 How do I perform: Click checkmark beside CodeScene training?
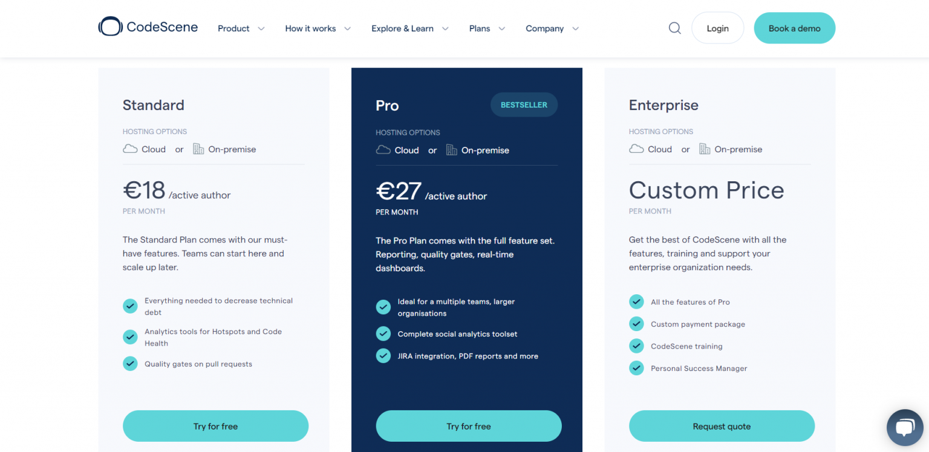pyautogui.click(x=636, y=346)
